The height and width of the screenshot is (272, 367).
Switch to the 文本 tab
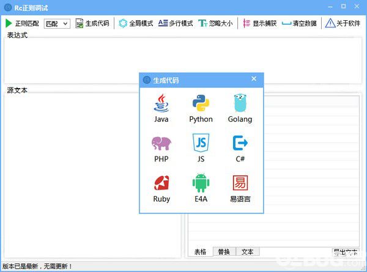247,252
